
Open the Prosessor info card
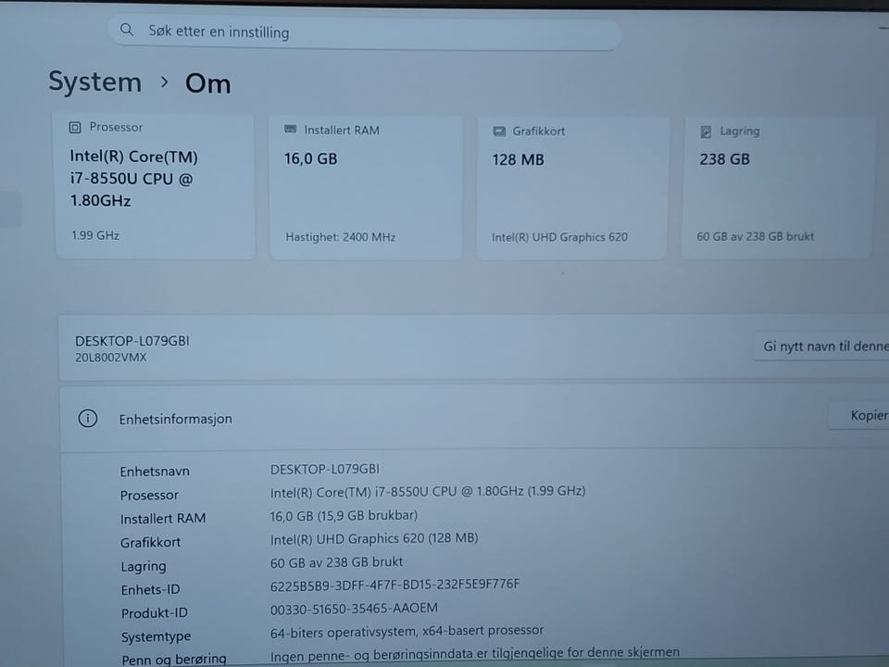tap(156, 185)
